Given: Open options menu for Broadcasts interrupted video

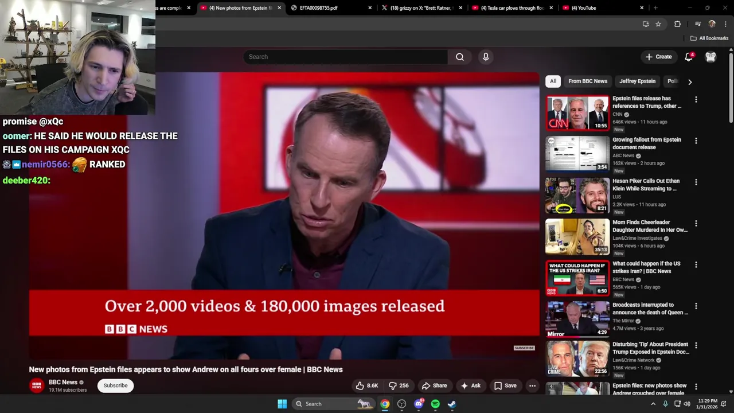Looking at the screenshot, I should coord(696,306).
